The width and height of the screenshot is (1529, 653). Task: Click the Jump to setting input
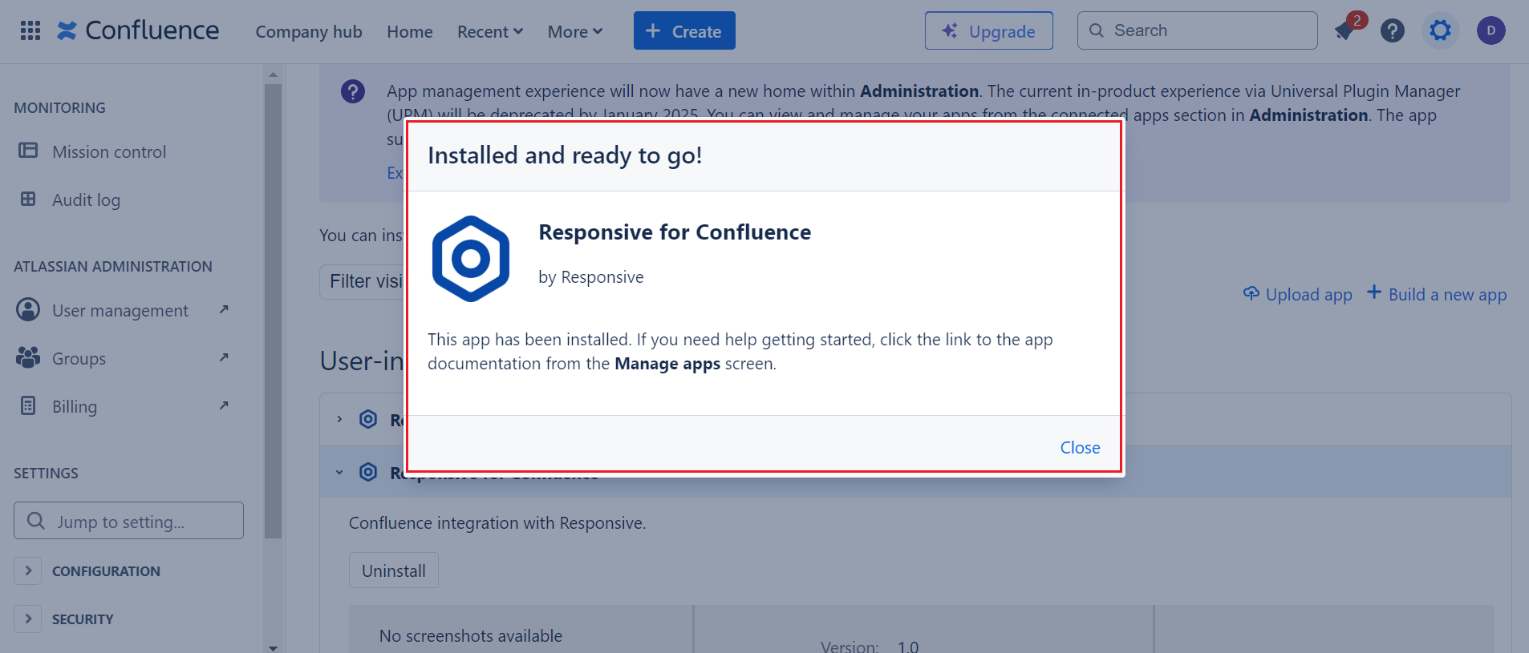[x=128, y=521]
